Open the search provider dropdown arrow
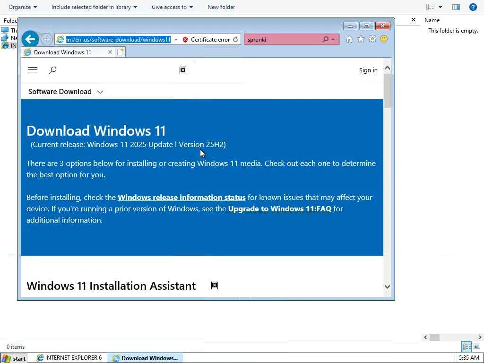This screenshot has width=484, height=363. (x=333, y=40)
